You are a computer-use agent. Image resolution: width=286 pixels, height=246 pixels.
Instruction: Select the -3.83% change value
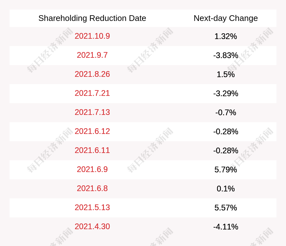[226, 56]
